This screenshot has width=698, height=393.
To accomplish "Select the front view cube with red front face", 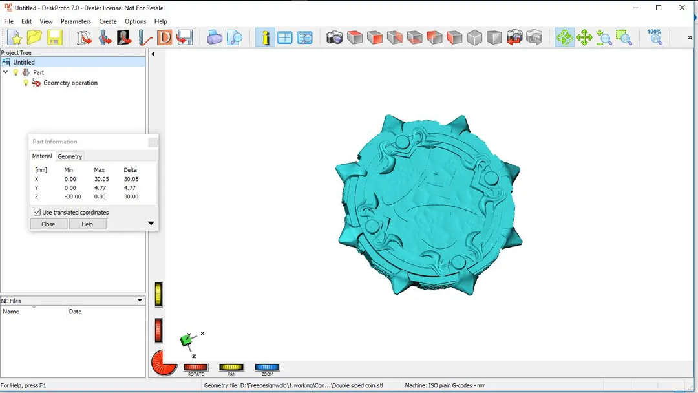I will pos(375,38).
